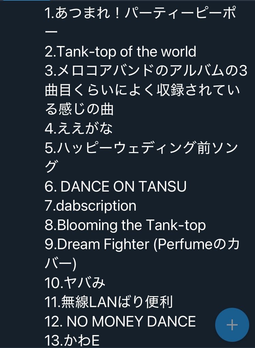Tap the '7.dabscription' line

coord(91,206)
